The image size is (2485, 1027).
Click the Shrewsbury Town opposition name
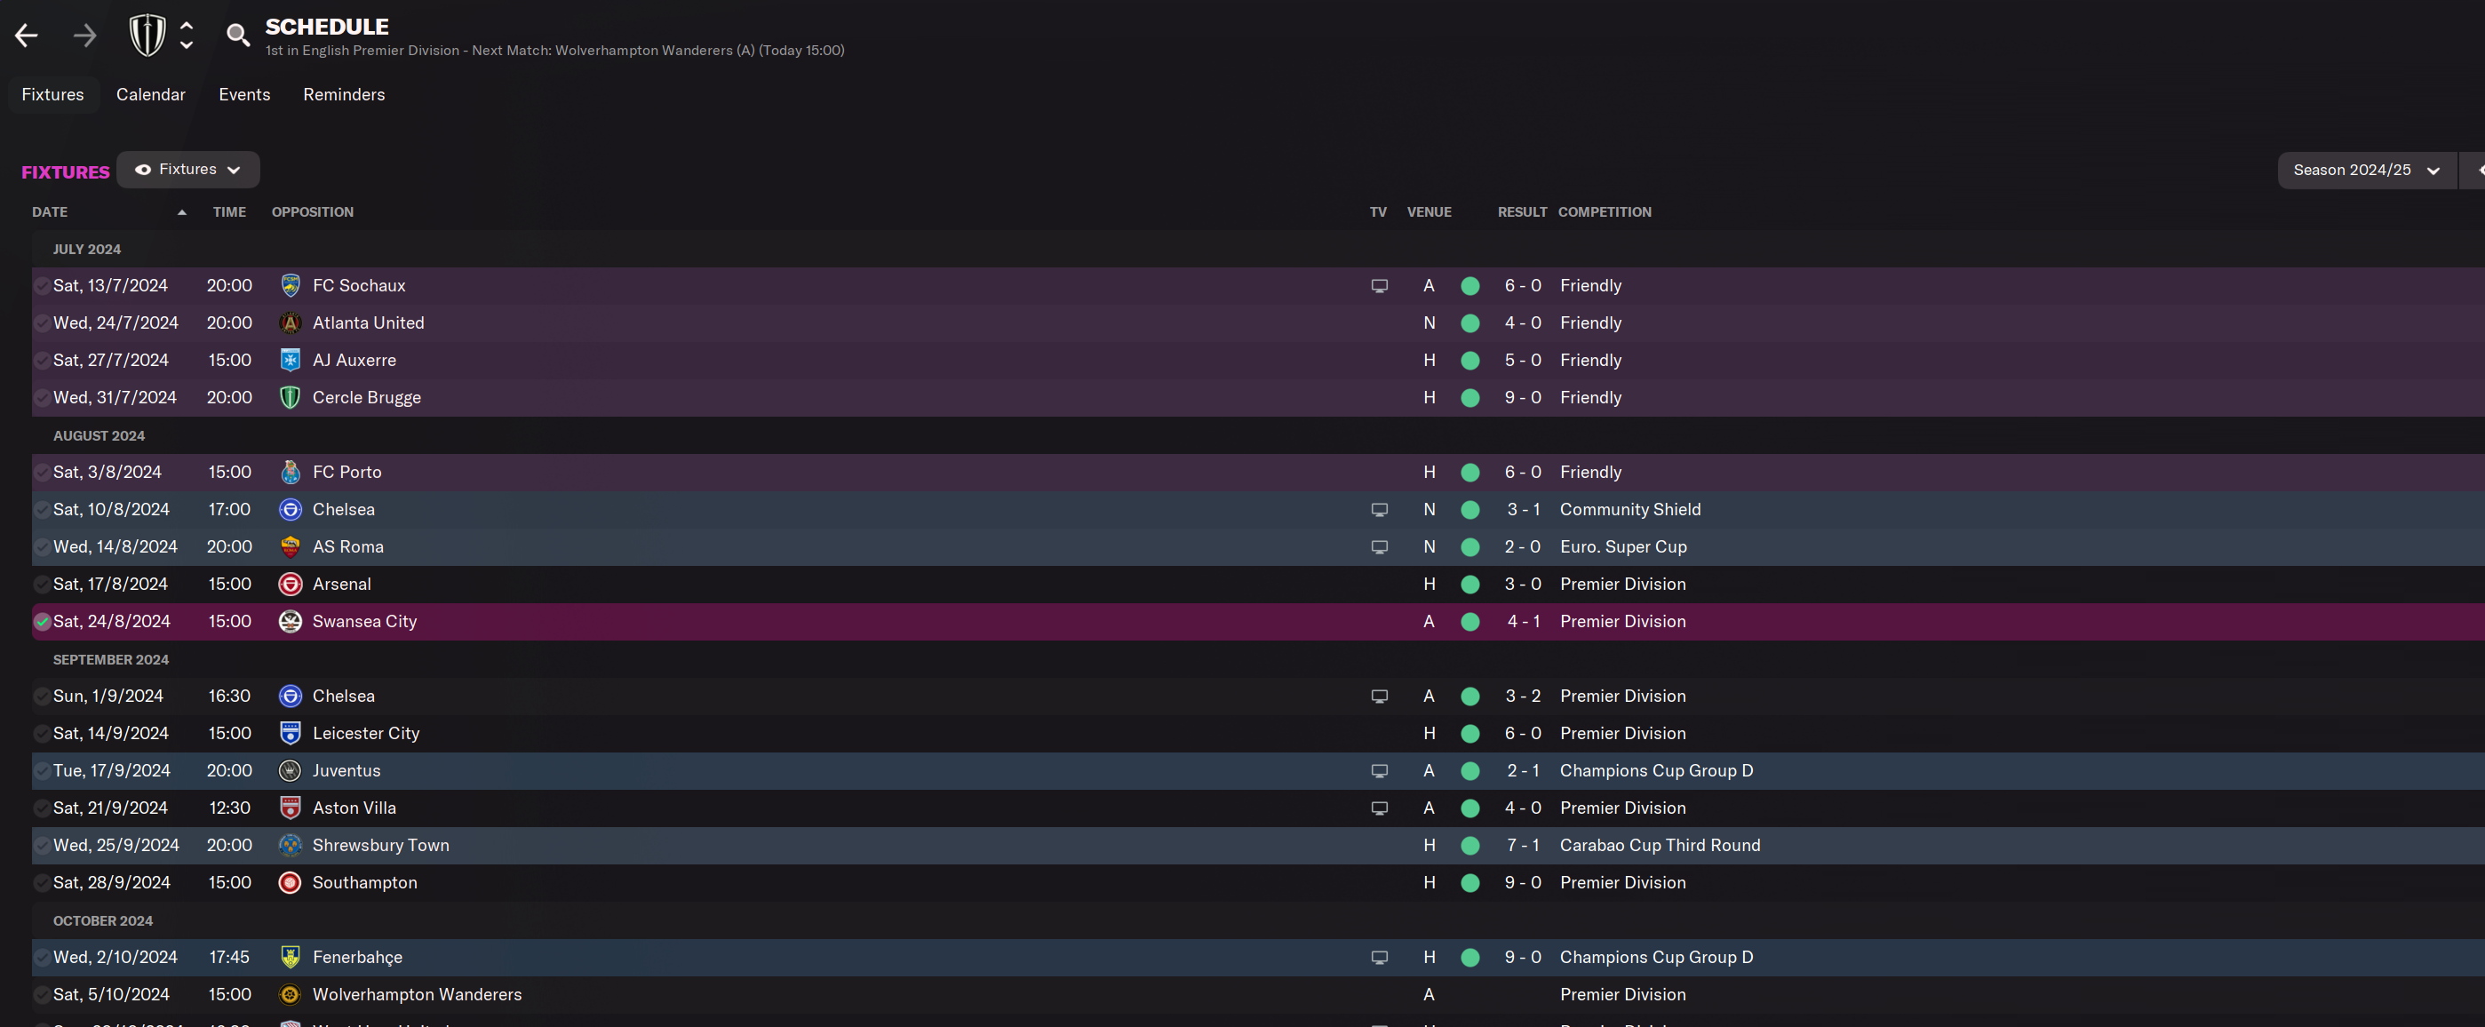(x=380, y=845)
